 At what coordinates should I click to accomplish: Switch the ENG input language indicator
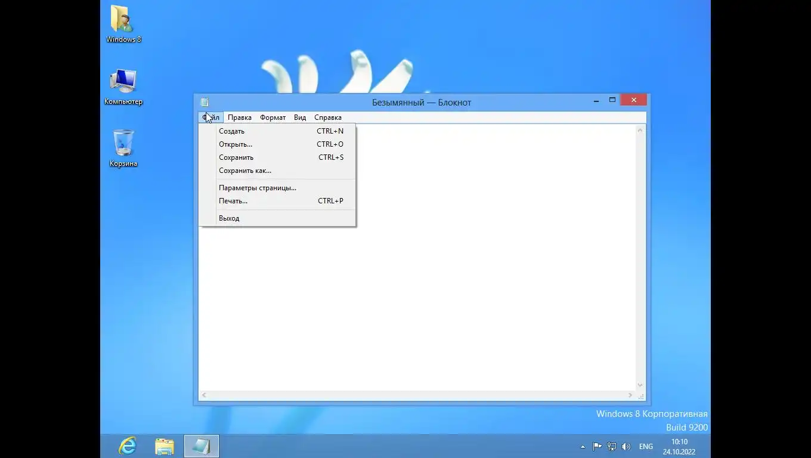pyautogui.click(x=646, y=446)
